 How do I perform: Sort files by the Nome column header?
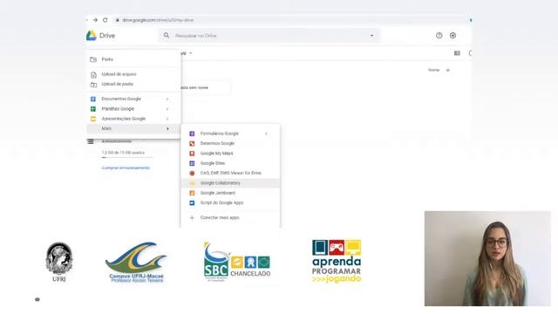coord(433,70)
